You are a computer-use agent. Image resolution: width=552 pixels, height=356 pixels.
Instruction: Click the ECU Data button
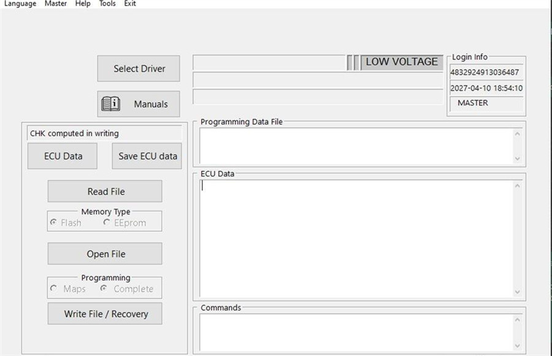[63, 156]
